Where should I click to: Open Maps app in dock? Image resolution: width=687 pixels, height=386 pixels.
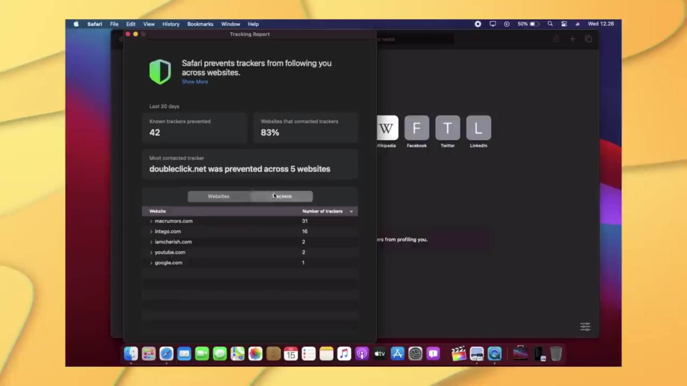(238, 354)
